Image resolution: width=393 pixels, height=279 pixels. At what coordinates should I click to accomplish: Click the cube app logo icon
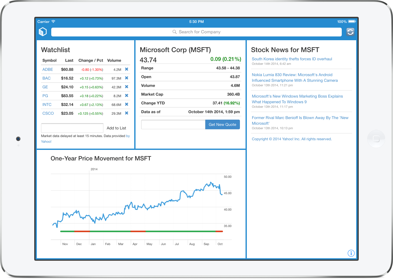[x=43, y=32]
